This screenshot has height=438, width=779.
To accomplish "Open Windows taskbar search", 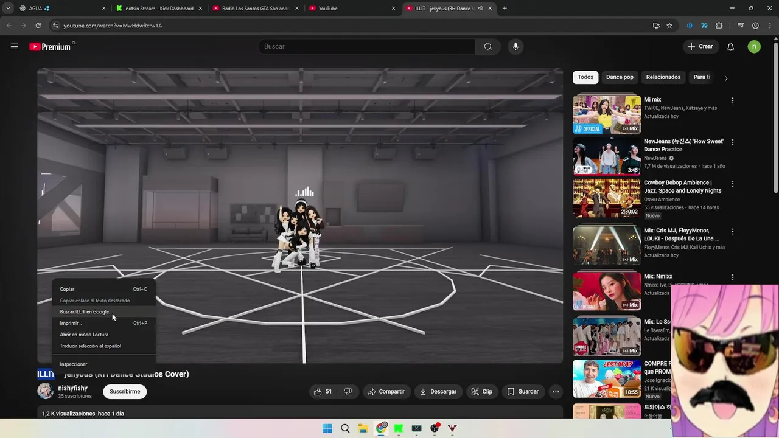I will click(x=345, y=428).
